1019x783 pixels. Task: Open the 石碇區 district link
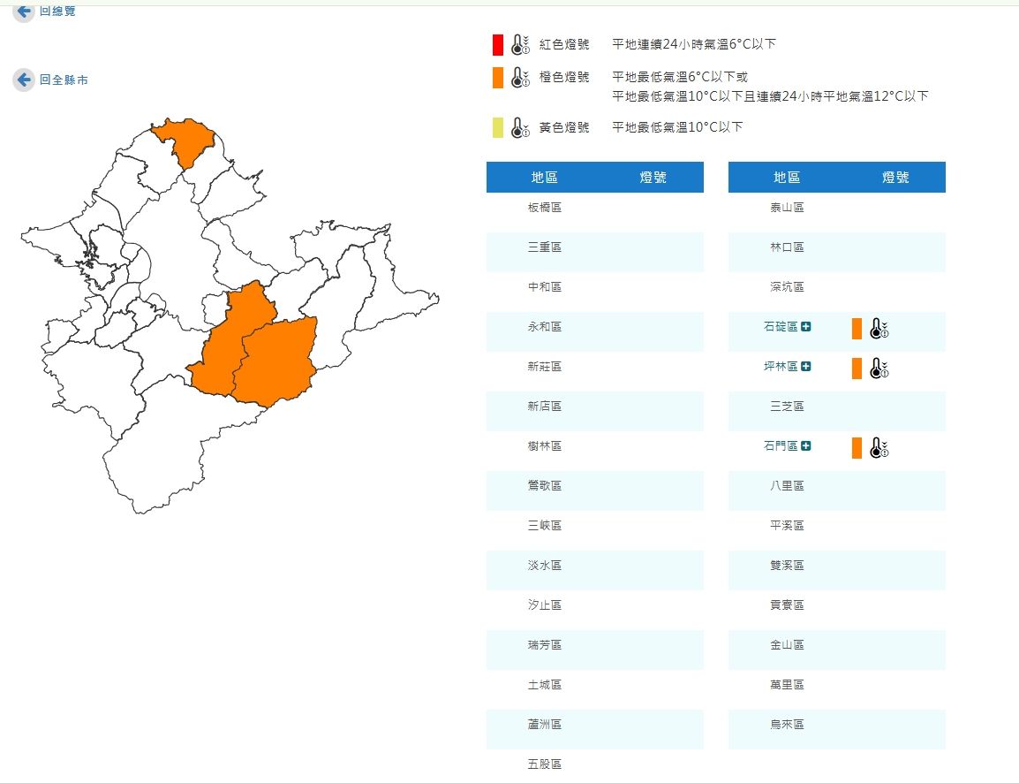(780, 327)
